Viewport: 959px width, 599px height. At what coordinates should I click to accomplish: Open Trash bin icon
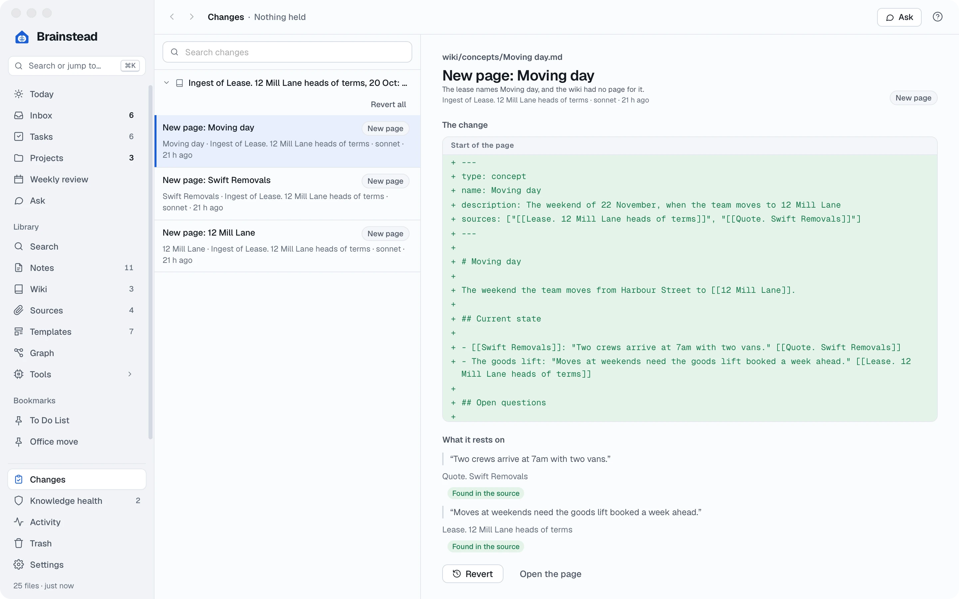[x=19, y=543]
